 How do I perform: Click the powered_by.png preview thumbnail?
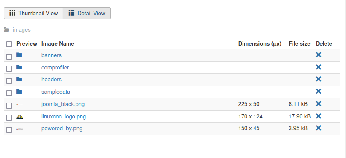(20, 129)
